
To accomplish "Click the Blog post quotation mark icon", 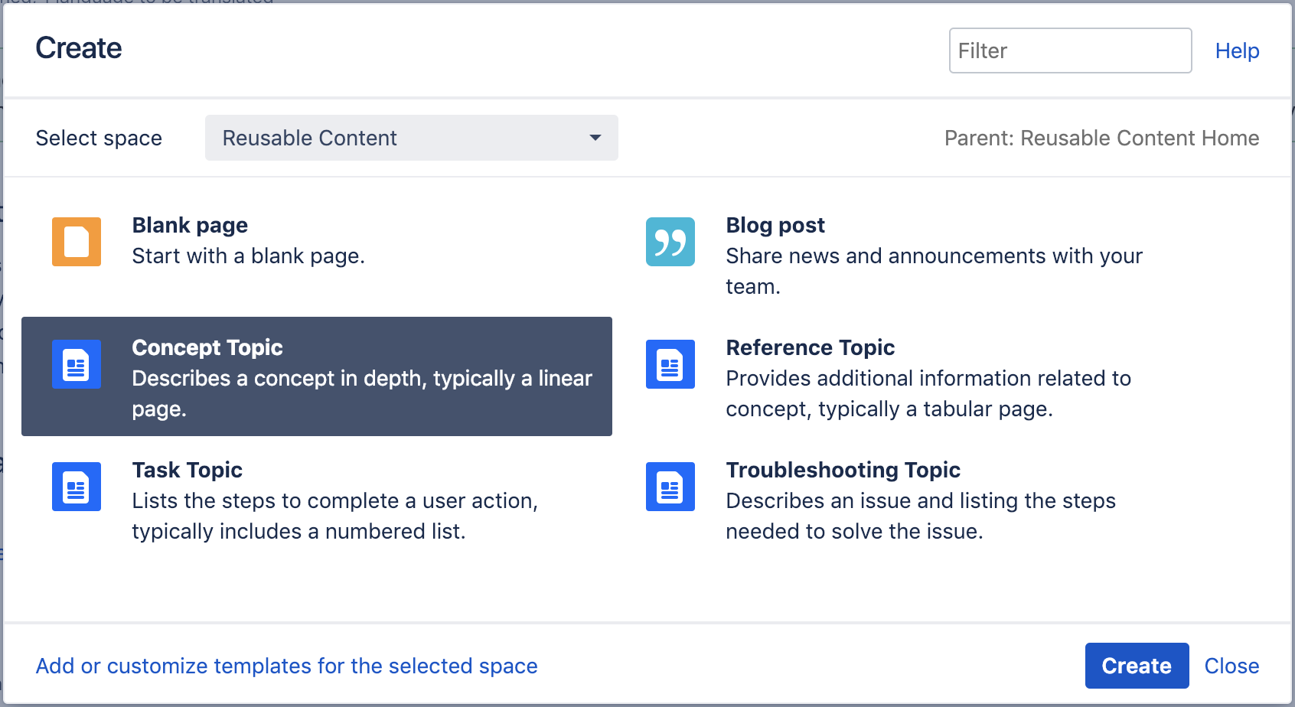I will coord(670,242).
